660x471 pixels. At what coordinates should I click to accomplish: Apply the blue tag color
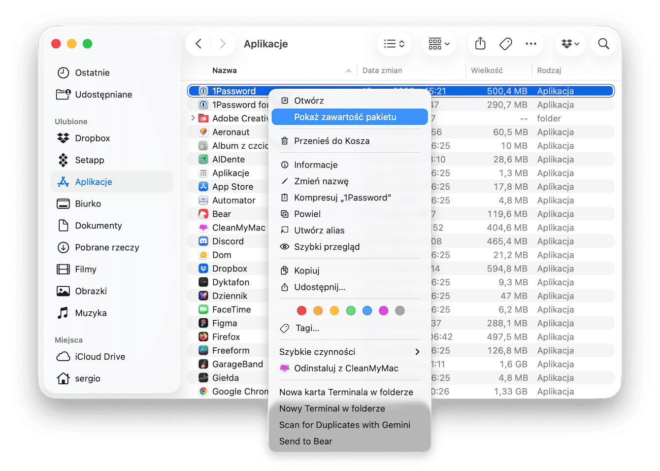point(367,310)
